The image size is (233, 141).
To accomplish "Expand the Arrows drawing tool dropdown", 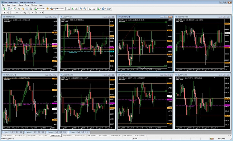I will (42, 12).
